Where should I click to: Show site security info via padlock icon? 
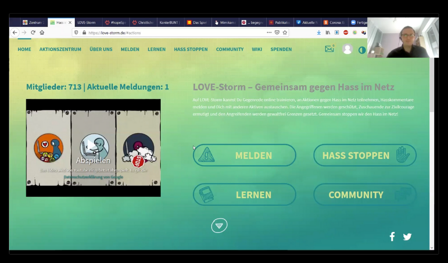(84, 33)
